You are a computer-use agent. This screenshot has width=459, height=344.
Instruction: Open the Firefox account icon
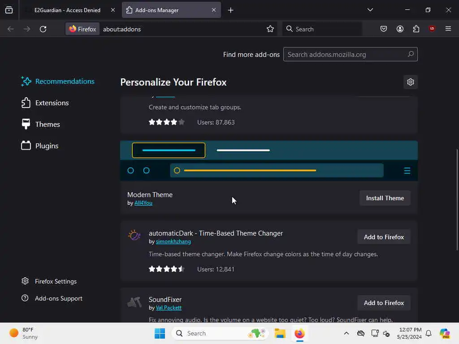click(x=400, y=29)
